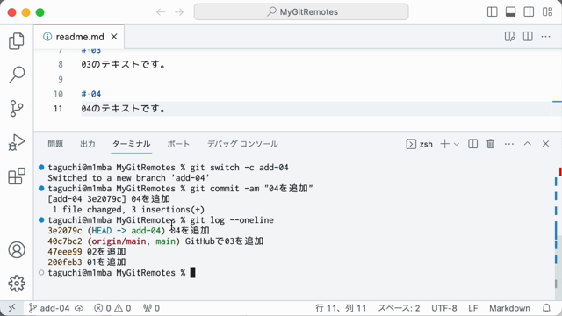Click the origin/main ref in git log

pyautogui.click(x=119, y=241)
